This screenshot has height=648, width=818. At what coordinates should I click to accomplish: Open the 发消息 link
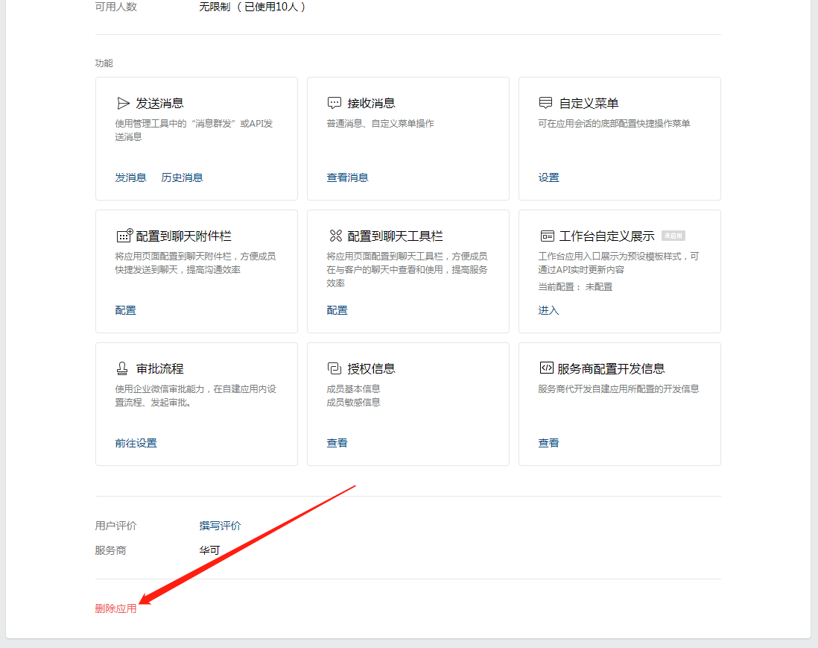point(130,177)
